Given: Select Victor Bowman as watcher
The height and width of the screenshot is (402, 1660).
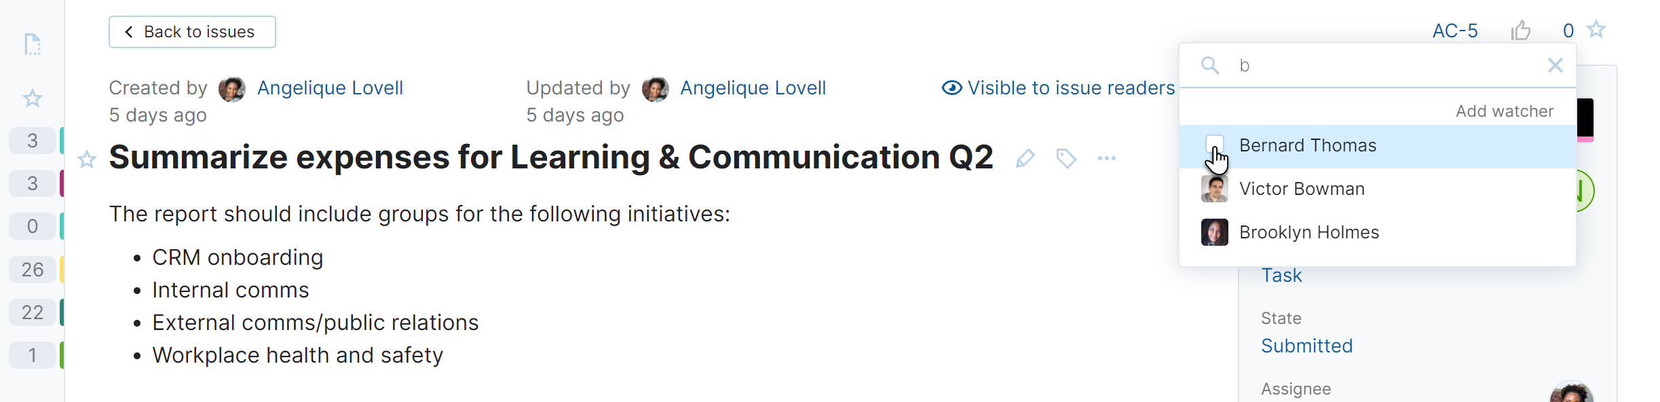Looking at the screenshot, I should [1301, 189].
